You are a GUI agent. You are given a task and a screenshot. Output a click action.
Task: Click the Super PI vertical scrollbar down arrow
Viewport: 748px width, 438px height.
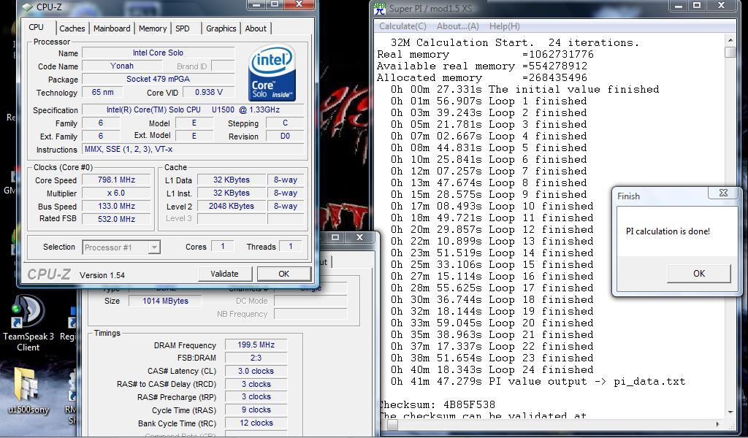pyautogui.click(x=730, y=412)
